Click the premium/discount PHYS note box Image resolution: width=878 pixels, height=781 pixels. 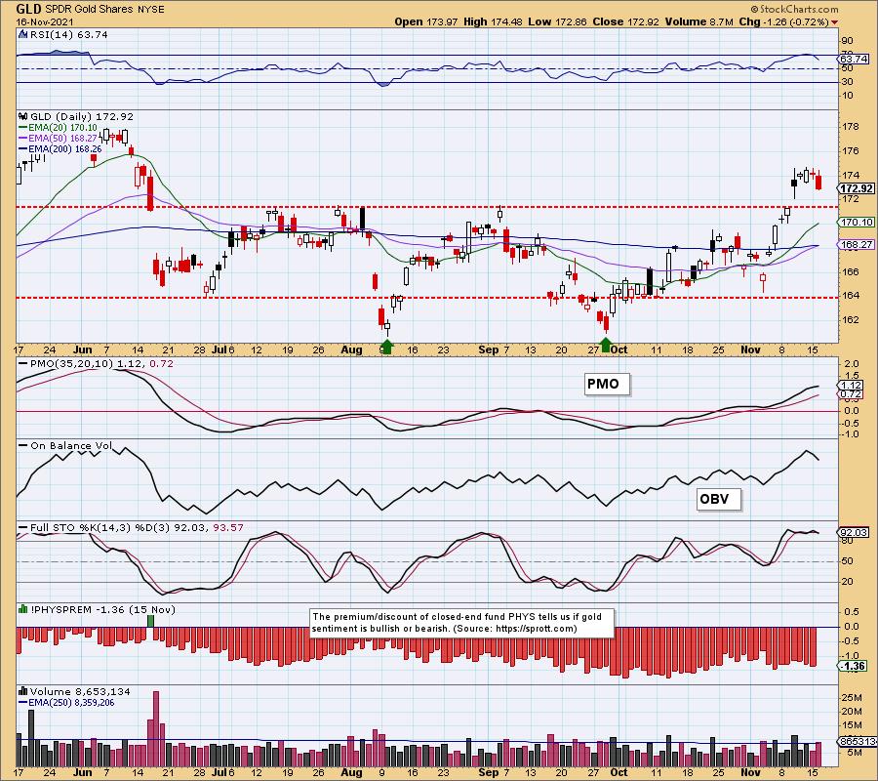point(462,623)
